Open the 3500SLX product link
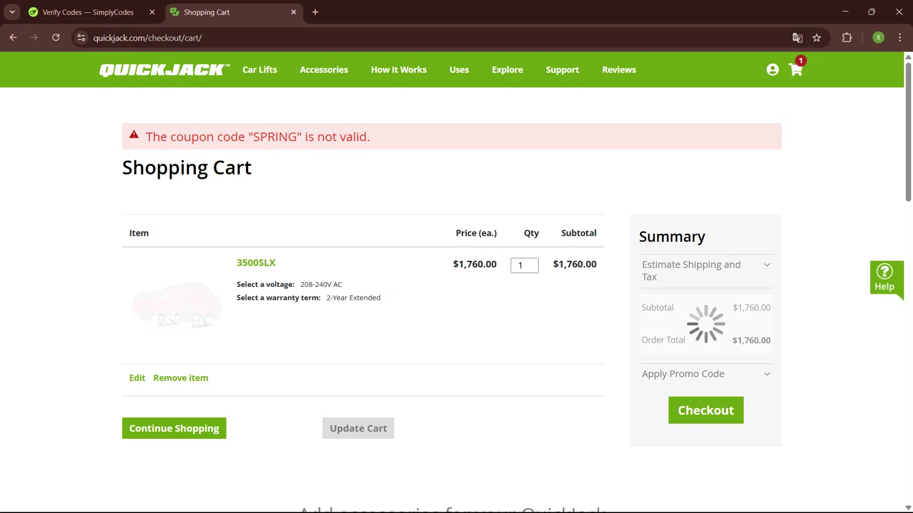This screenshot has height=513, width=913. (x=256, y=263)
